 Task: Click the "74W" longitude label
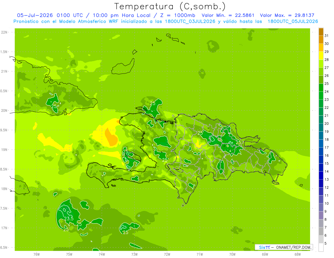pyautogui.click(x=102, y=254)
